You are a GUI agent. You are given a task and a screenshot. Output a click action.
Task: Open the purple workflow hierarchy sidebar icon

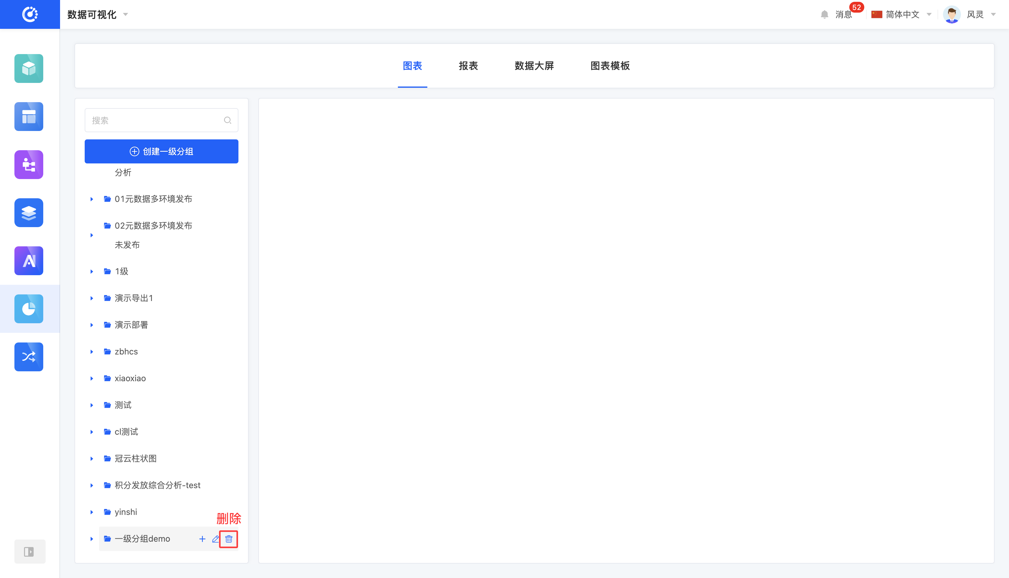[29, 164]
